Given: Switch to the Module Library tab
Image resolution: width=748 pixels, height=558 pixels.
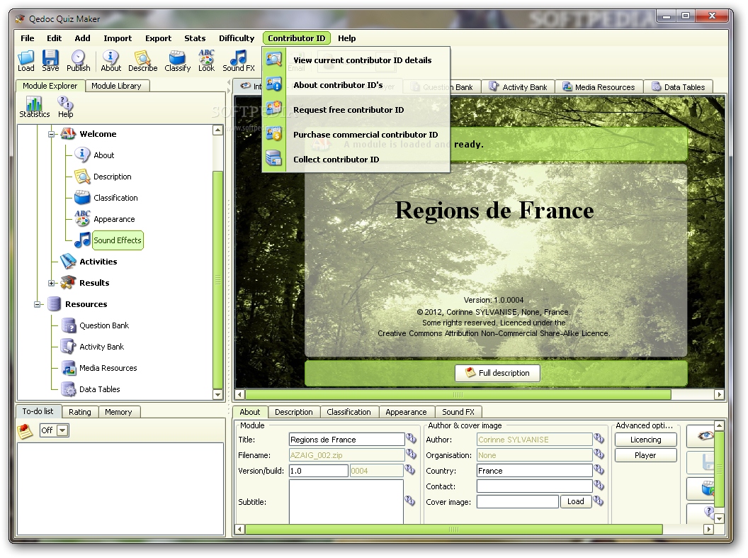Looking at the screenshot, I should [116, 86].
